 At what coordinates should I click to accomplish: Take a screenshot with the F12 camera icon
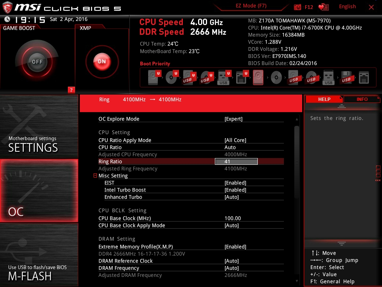[297, 7]
